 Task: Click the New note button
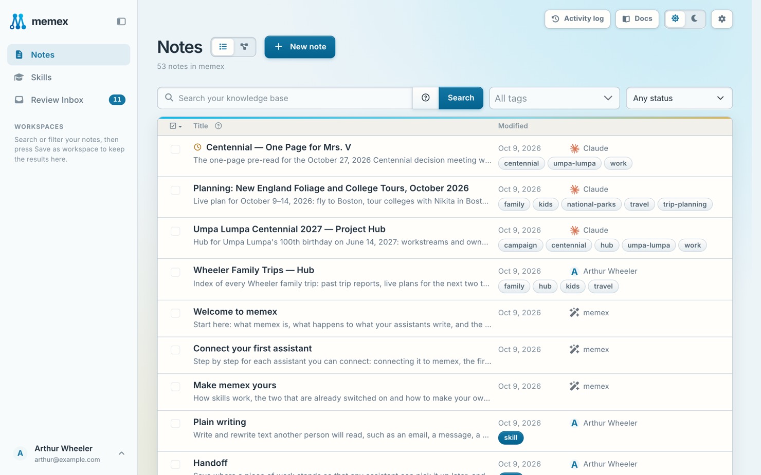(x=300, y=47)
